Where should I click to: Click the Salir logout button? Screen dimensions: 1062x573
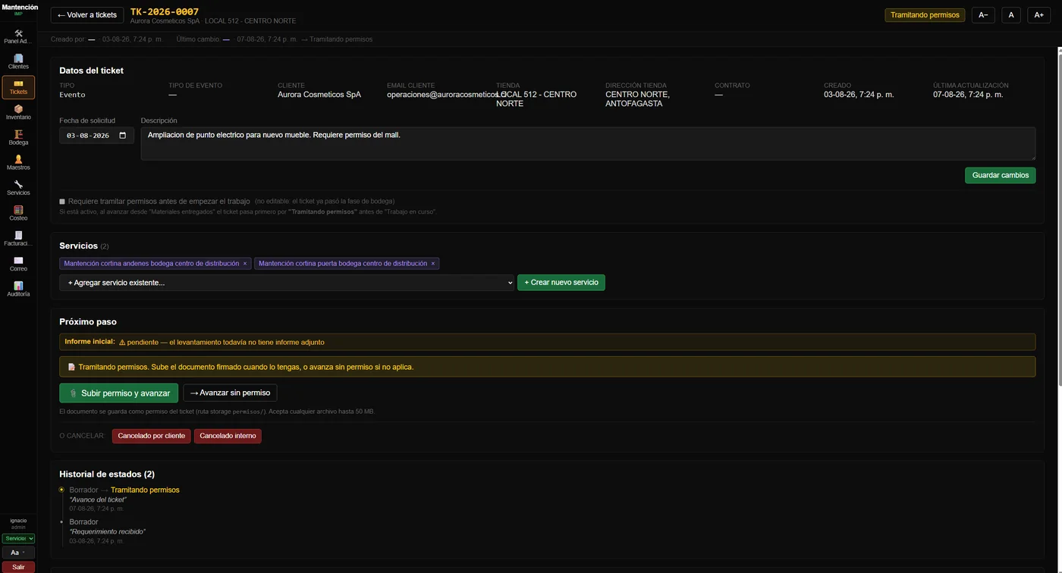18,567
